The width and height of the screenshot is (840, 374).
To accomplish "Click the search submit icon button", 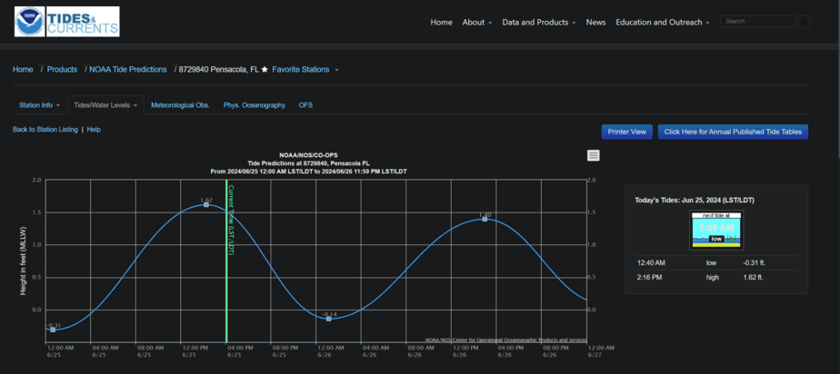I will (x=804, y=22).
